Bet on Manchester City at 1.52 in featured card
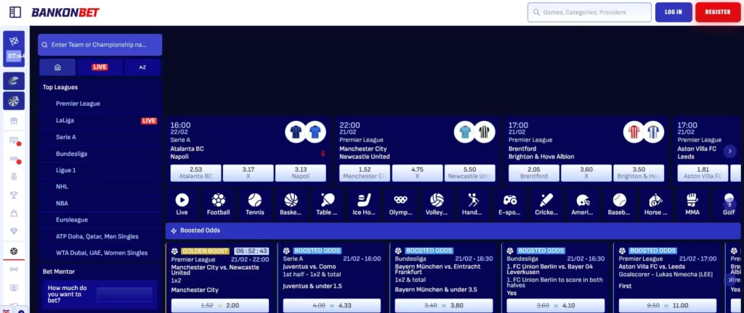744x313 pixels. (365, 173)
